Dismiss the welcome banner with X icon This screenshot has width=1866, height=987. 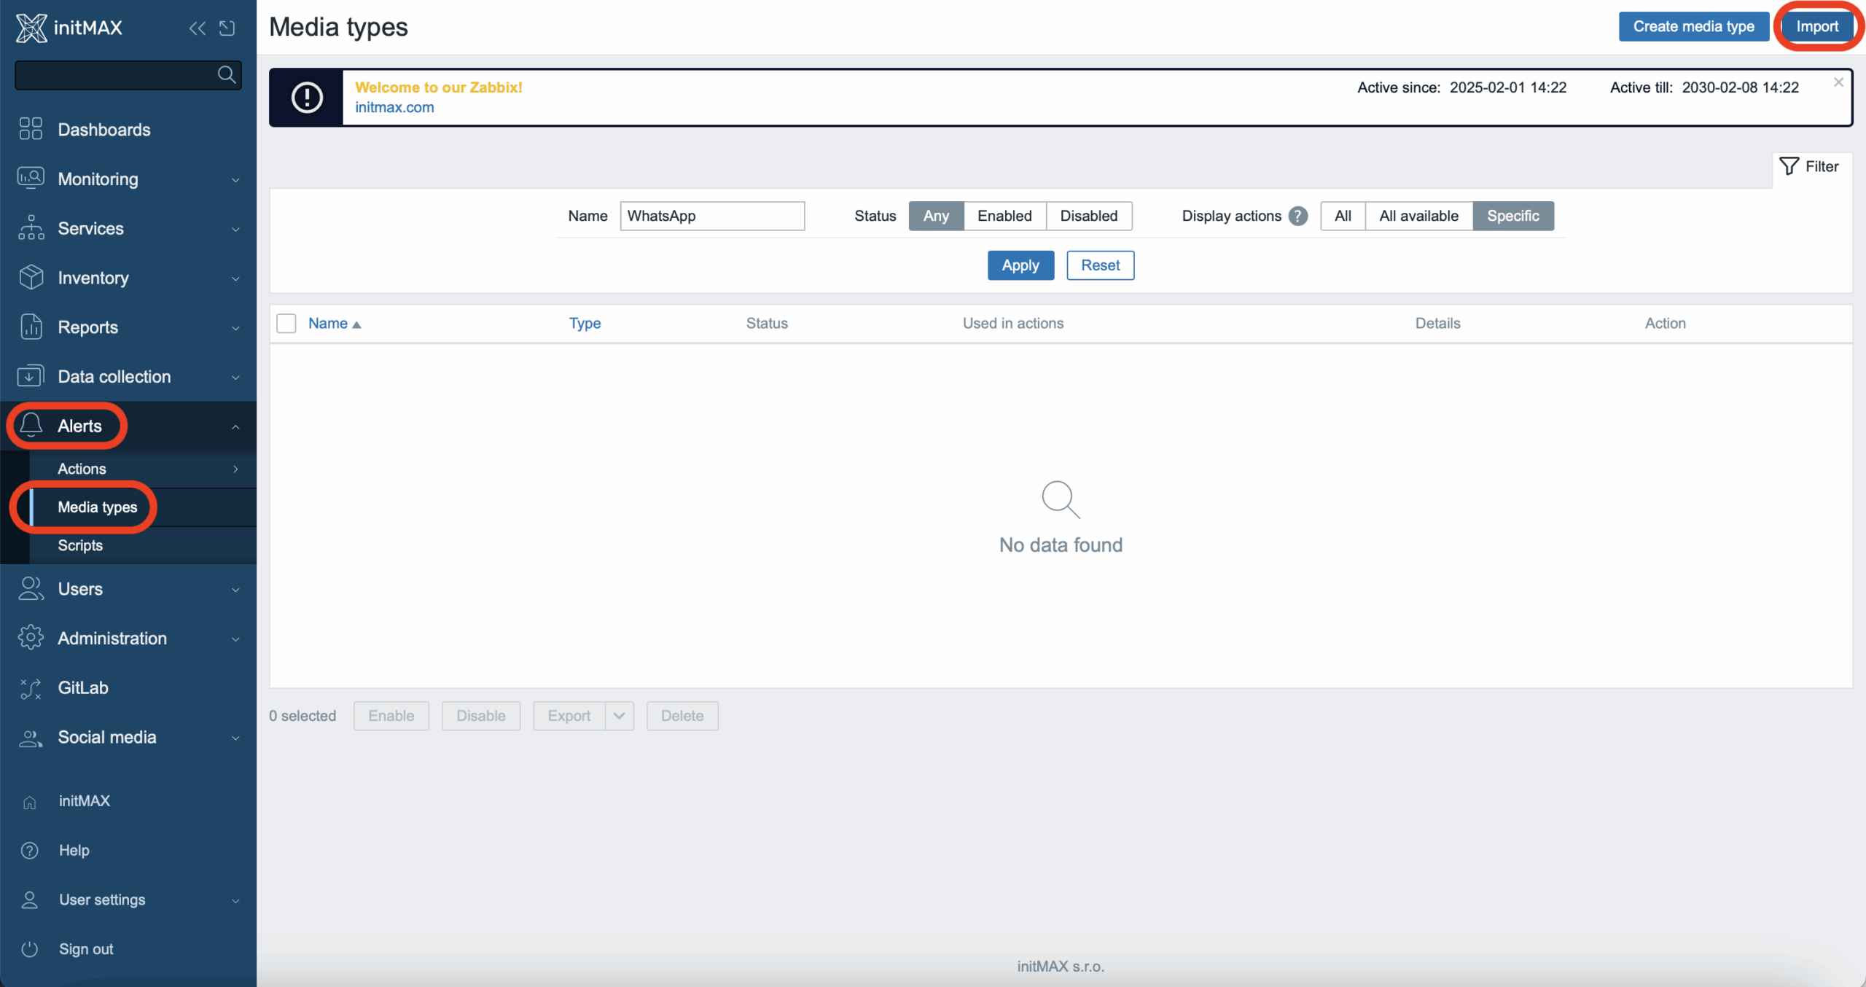[x=1838, y=82]
